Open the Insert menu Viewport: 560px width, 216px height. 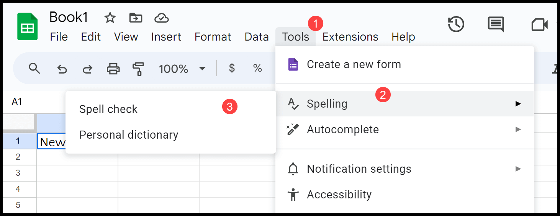166,37
